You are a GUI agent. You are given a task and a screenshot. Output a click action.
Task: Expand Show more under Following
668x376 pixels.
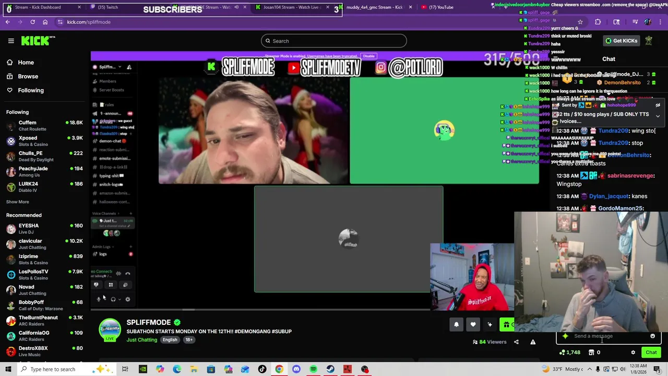[x=18, y=202]
